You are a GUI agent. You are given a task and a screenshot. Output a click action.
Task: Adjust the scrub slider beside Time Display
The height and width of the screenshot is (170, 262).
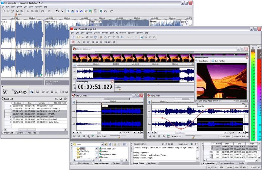(x=119, y=88)
